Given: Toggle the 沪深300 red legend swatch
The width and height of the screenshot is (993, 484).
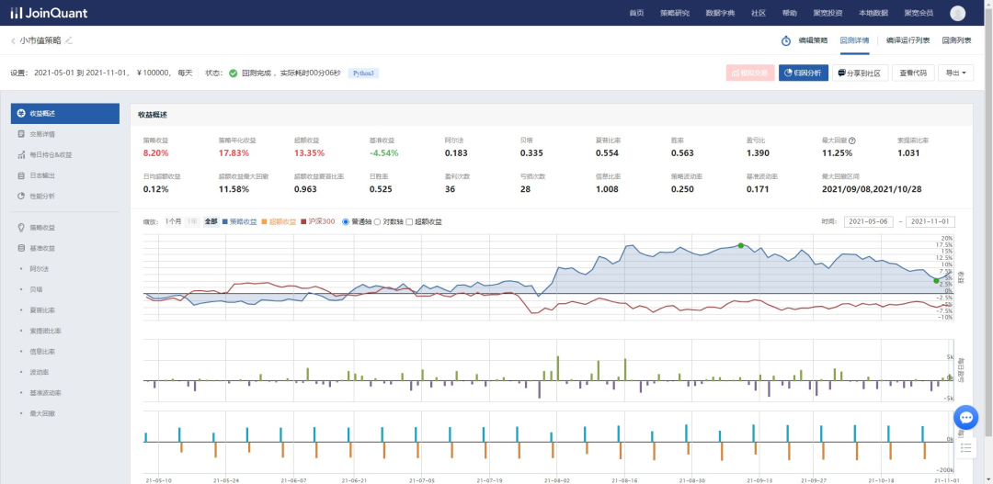Looking at the screenshot, I should tap(304, 221).
